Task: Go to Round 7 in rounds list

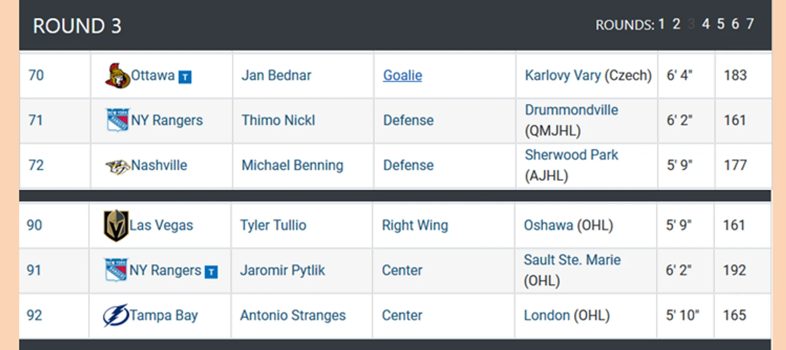Action: coord(750,24)
